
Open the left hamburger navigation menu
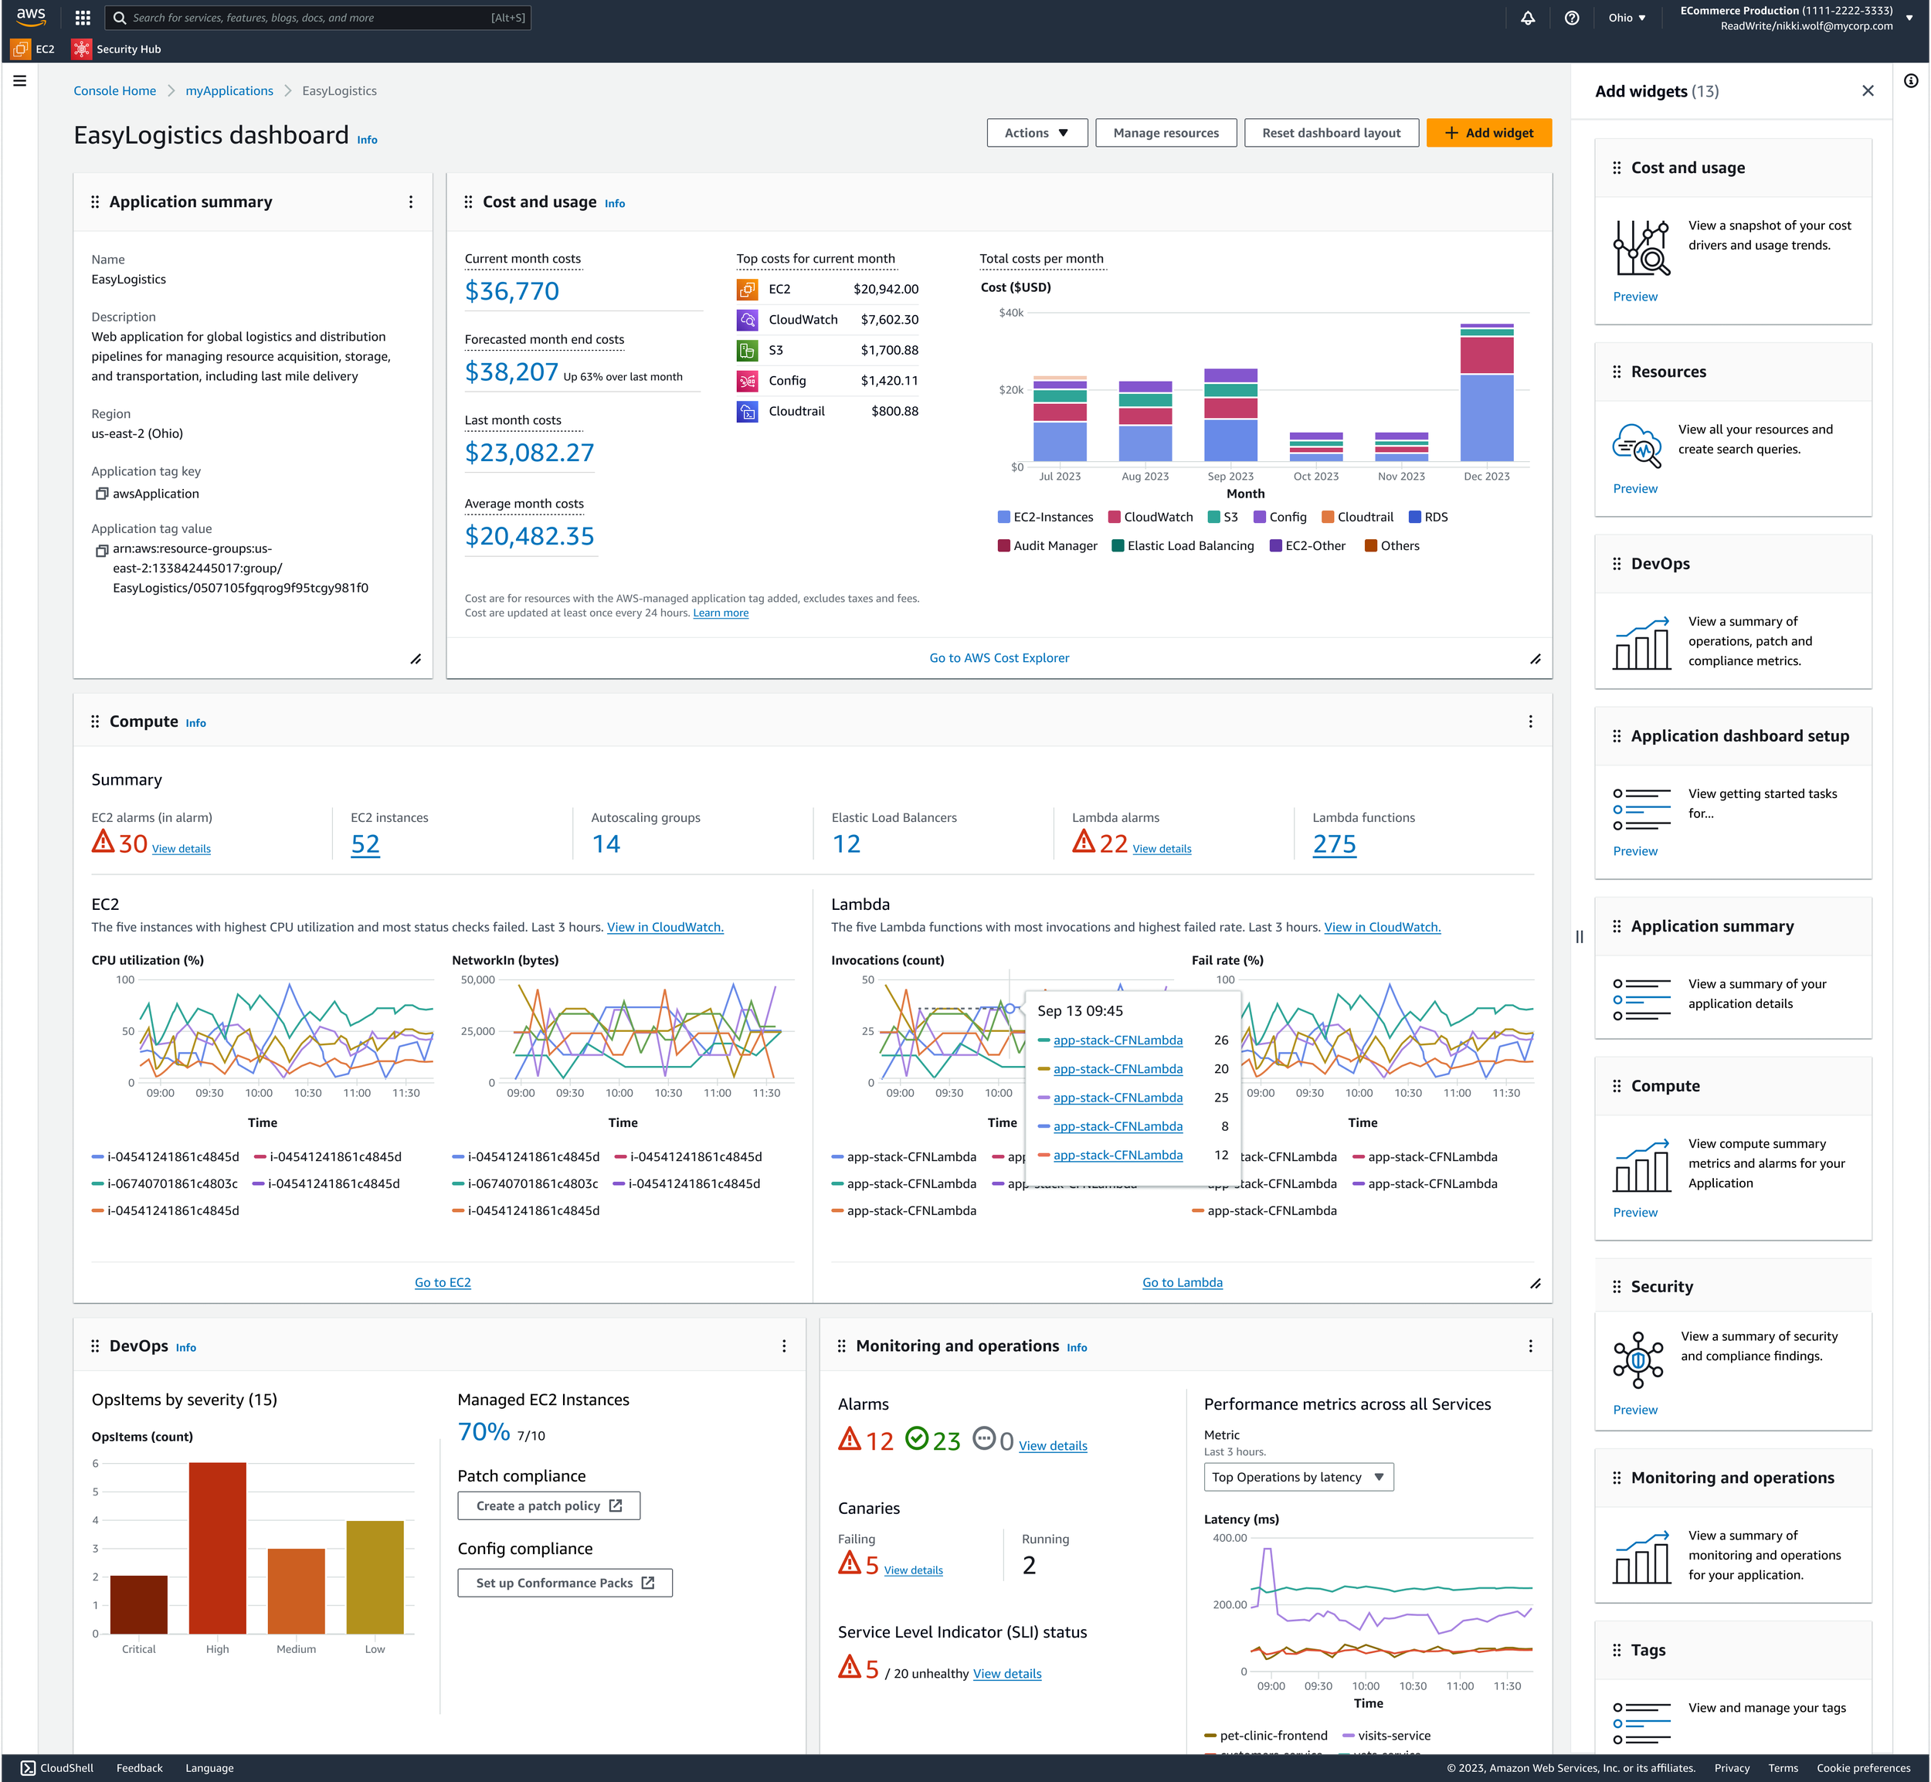point(19,81)
